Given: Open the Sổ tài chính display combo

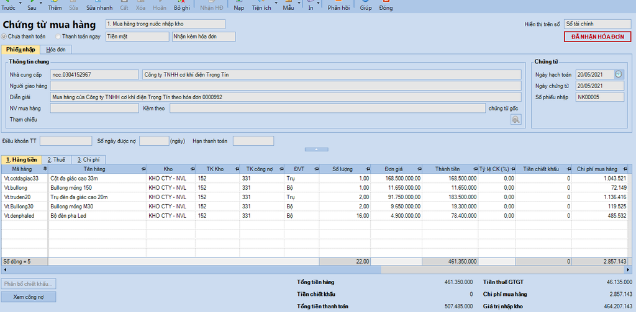Looking at the screenshot, I should pos(597,24).
